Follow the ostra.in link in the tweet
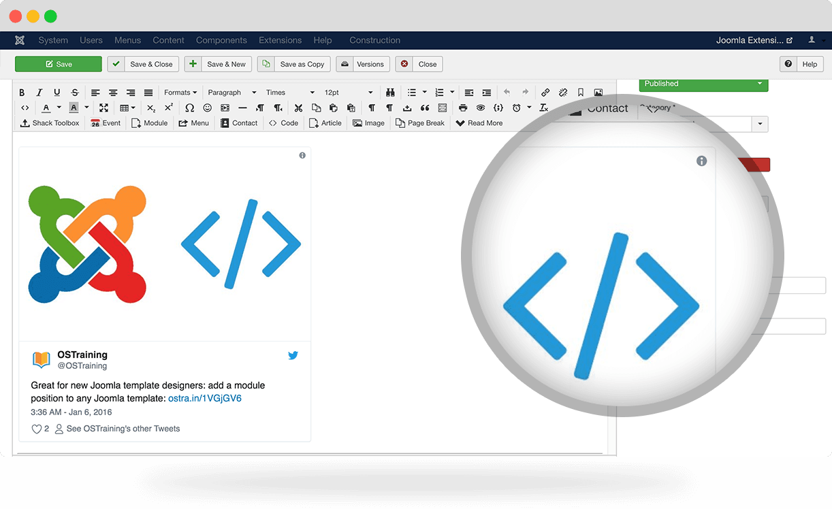 (x=205, y=398)
